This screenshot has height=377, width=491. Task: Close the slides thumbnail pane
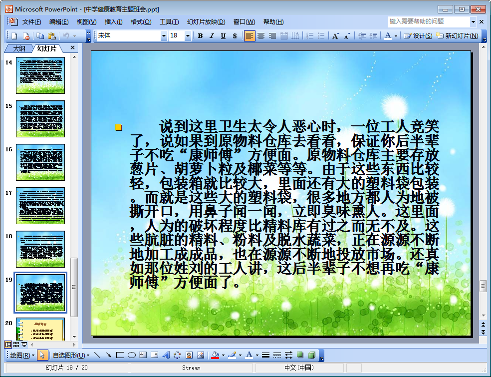[73, 47]
